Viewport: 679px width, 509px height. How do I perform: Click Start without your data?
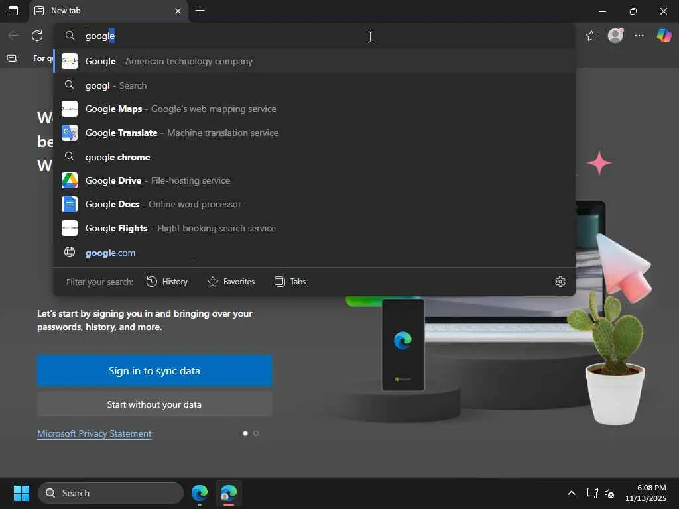(154, 404)
